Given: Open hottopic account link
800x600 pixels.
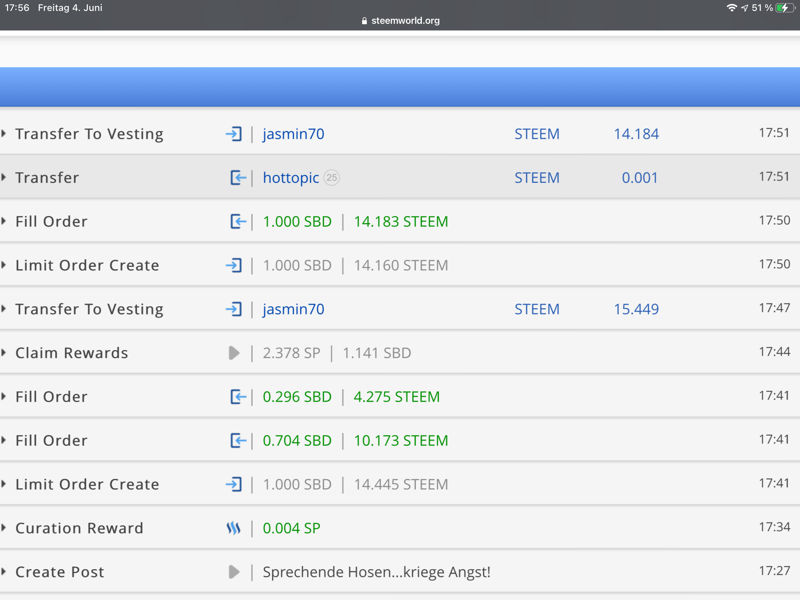Looking at the screenshot, I should [x=291, y=178].
